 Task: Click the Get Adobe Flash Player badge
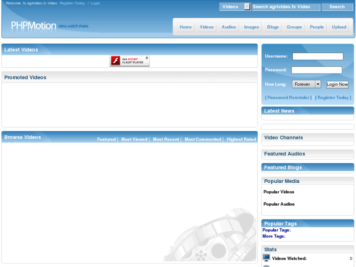[129, 61]
